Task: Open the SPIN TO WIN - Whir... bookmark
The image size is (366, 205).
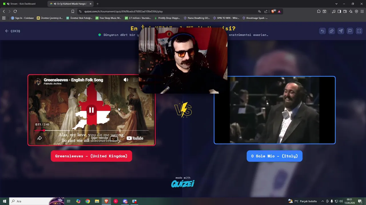Action: tap(226, 18)
